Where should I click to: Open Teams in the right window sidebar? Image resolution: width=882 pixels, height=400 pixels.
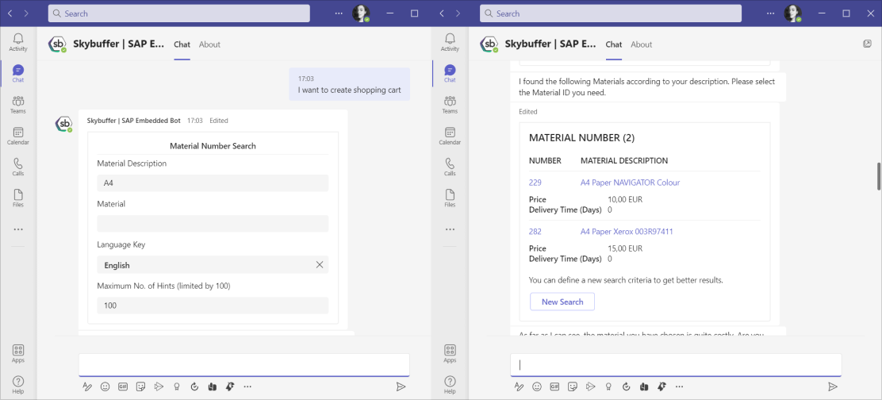450,105
